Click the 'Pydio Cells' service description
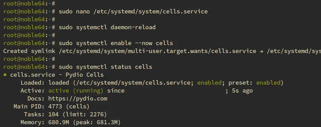Viewport: 321px width, 127px height. 85,75
